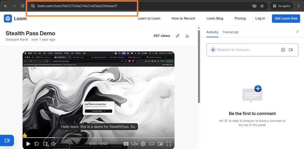Click the loom.com share URL in address bar
304x149 pixels.
[77, 6]
